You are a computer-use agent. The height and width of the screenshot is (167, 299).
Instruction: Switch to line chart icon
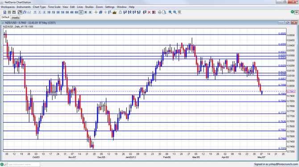[x=29, y=12]
